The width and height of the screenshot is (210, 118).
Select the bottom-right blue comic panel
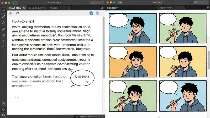[x=183, y=96]
